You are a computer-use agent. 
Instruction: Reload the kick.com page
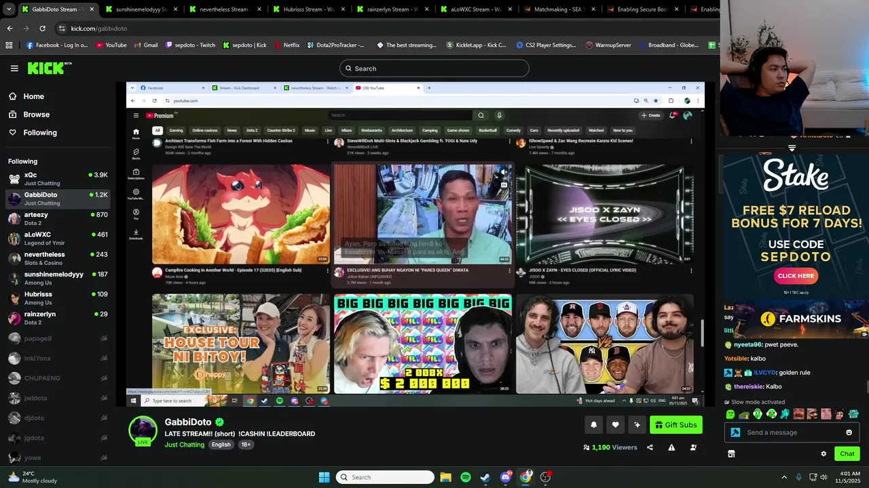point(42,28)
